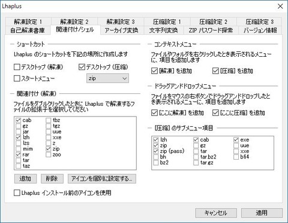The image size is (288, 223).
Task: Uncheck lzh in compression submenu items
Action: pos(156,140)
